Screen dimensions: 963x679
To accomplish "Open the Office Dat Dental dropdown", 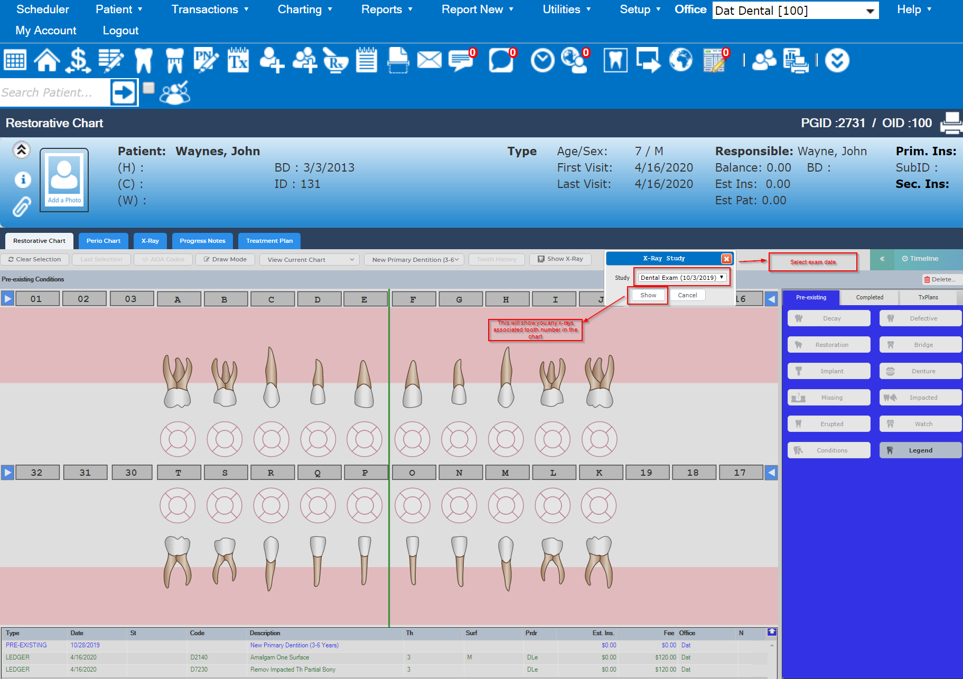I will (796, 11).
